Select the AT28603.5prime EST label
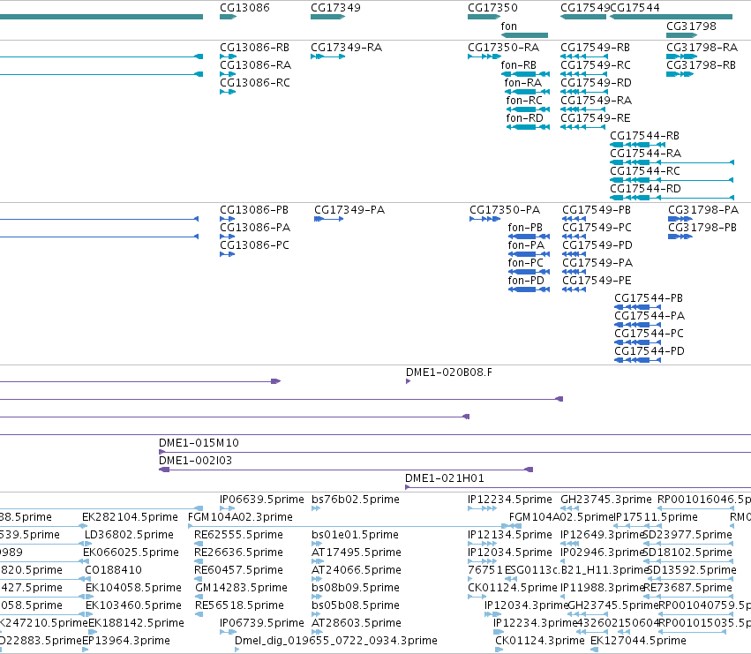 tap(357, 623)
